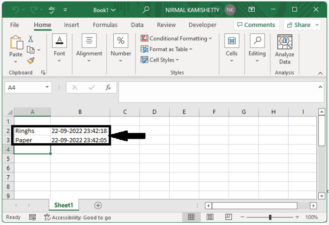Click the Cut scissors icon
329x225 pixels.
(x=31, y=39)
